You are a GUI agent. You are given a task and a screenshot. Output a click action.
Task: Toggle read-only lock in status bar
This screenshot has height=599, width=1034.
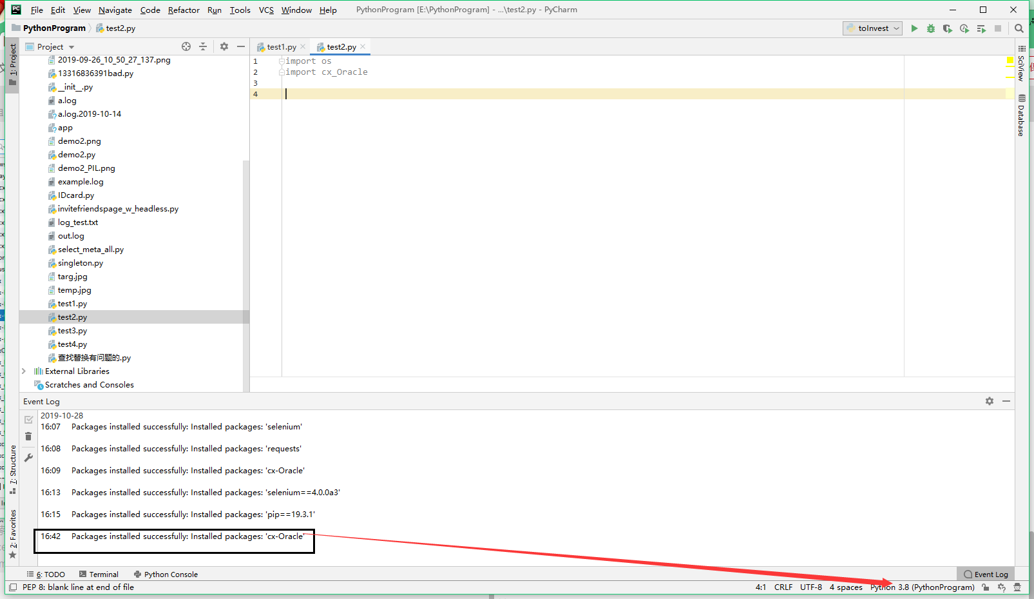click(985, 587)
